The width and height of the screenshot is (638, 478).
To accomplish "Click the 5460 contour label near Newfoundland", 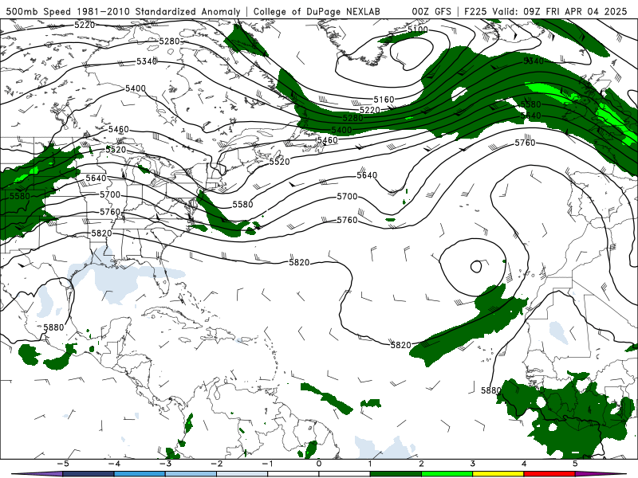I will [x=328, y=140].
